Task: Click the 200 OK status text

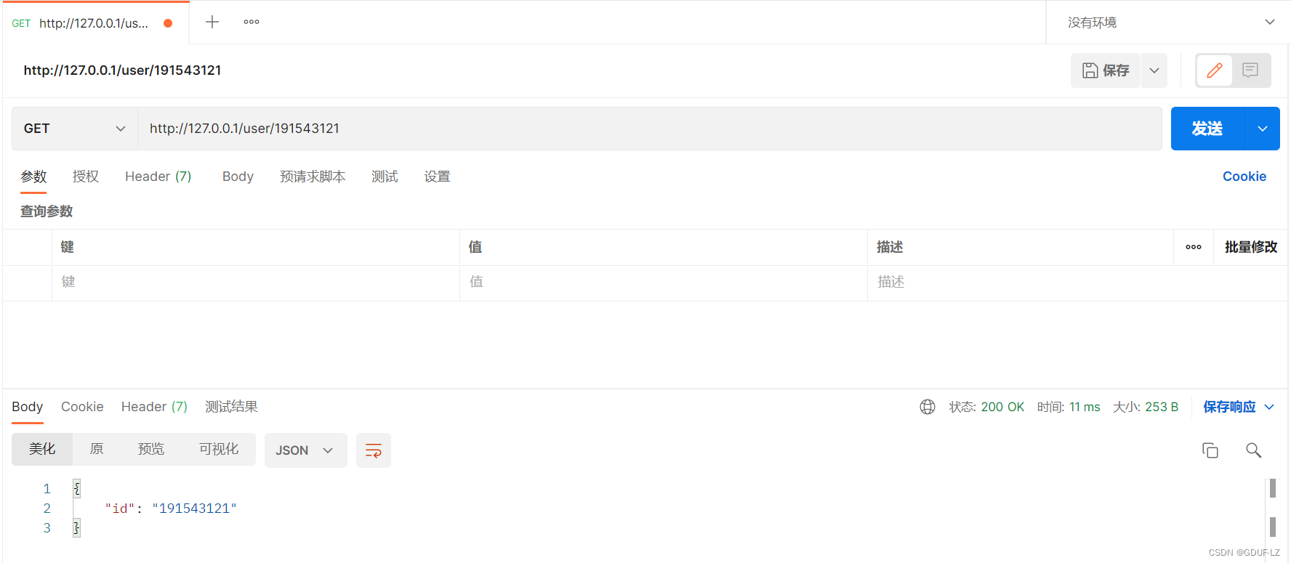Action: click(x=1002, y=407)
